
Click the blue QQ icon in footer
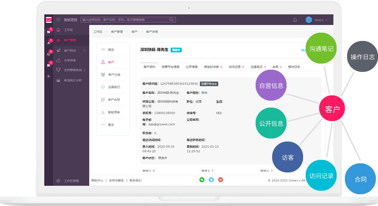click(x=211, y=179)
